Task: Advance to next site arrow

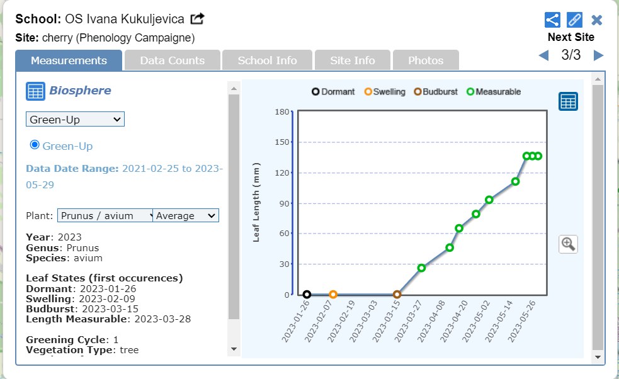Action: pyautogui.click(x=598, y=55)
